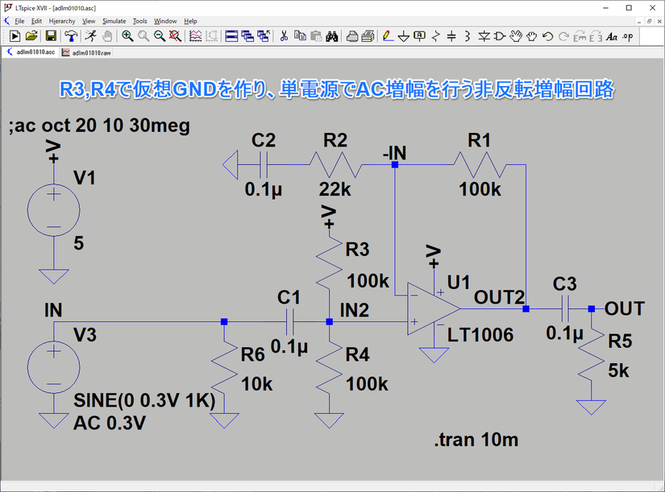
Task: Select the Move open-hand tool
Action: (x=516, y=36)
